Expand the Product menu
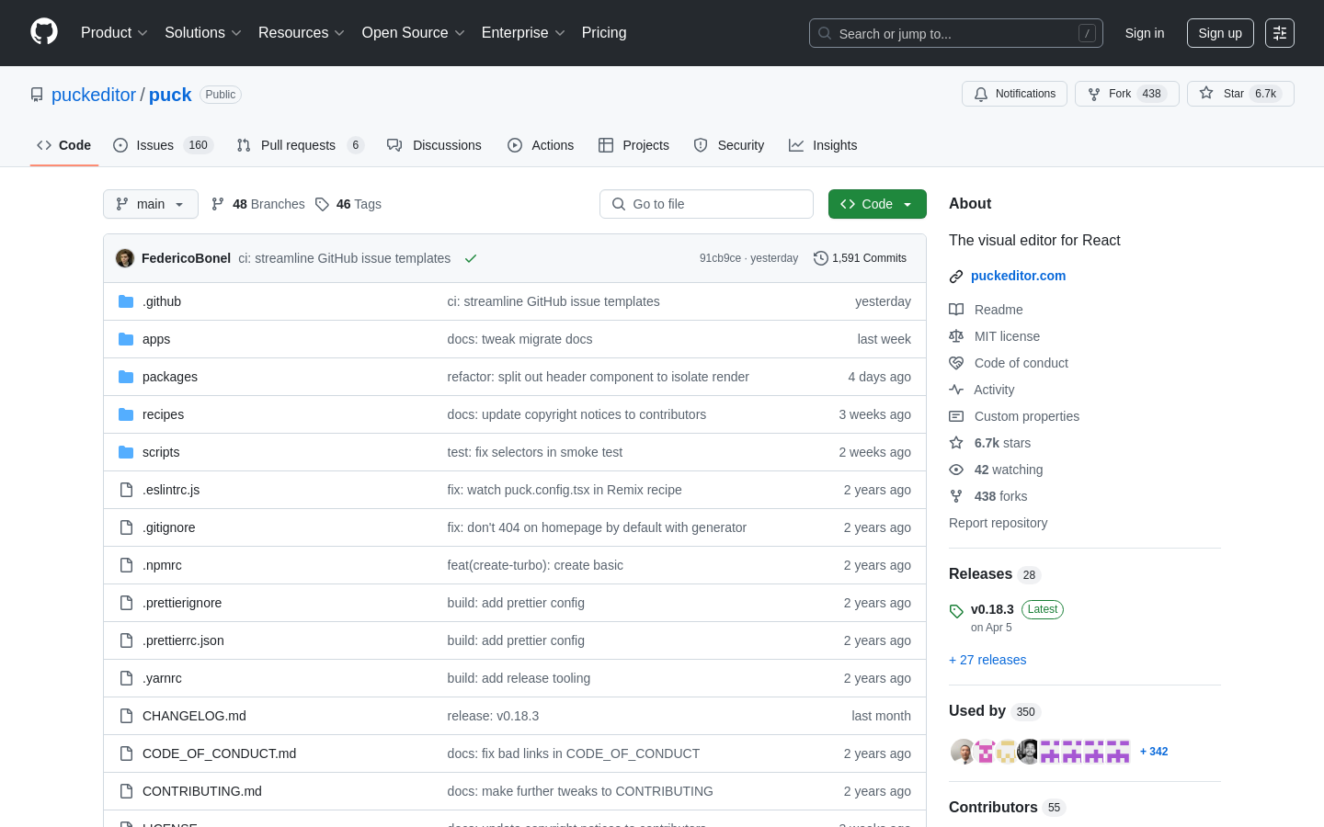The image size is (1324, 827). pos(114,33)
